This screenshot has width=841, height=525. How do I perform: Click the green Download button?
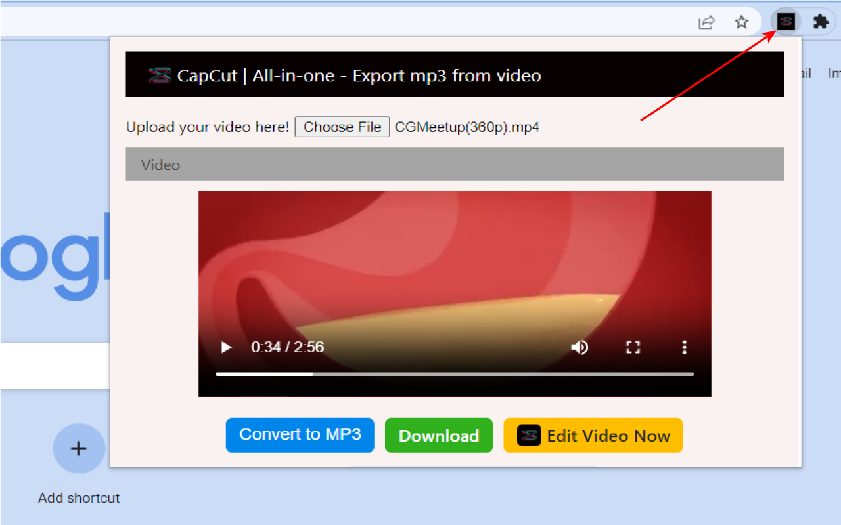438,435
